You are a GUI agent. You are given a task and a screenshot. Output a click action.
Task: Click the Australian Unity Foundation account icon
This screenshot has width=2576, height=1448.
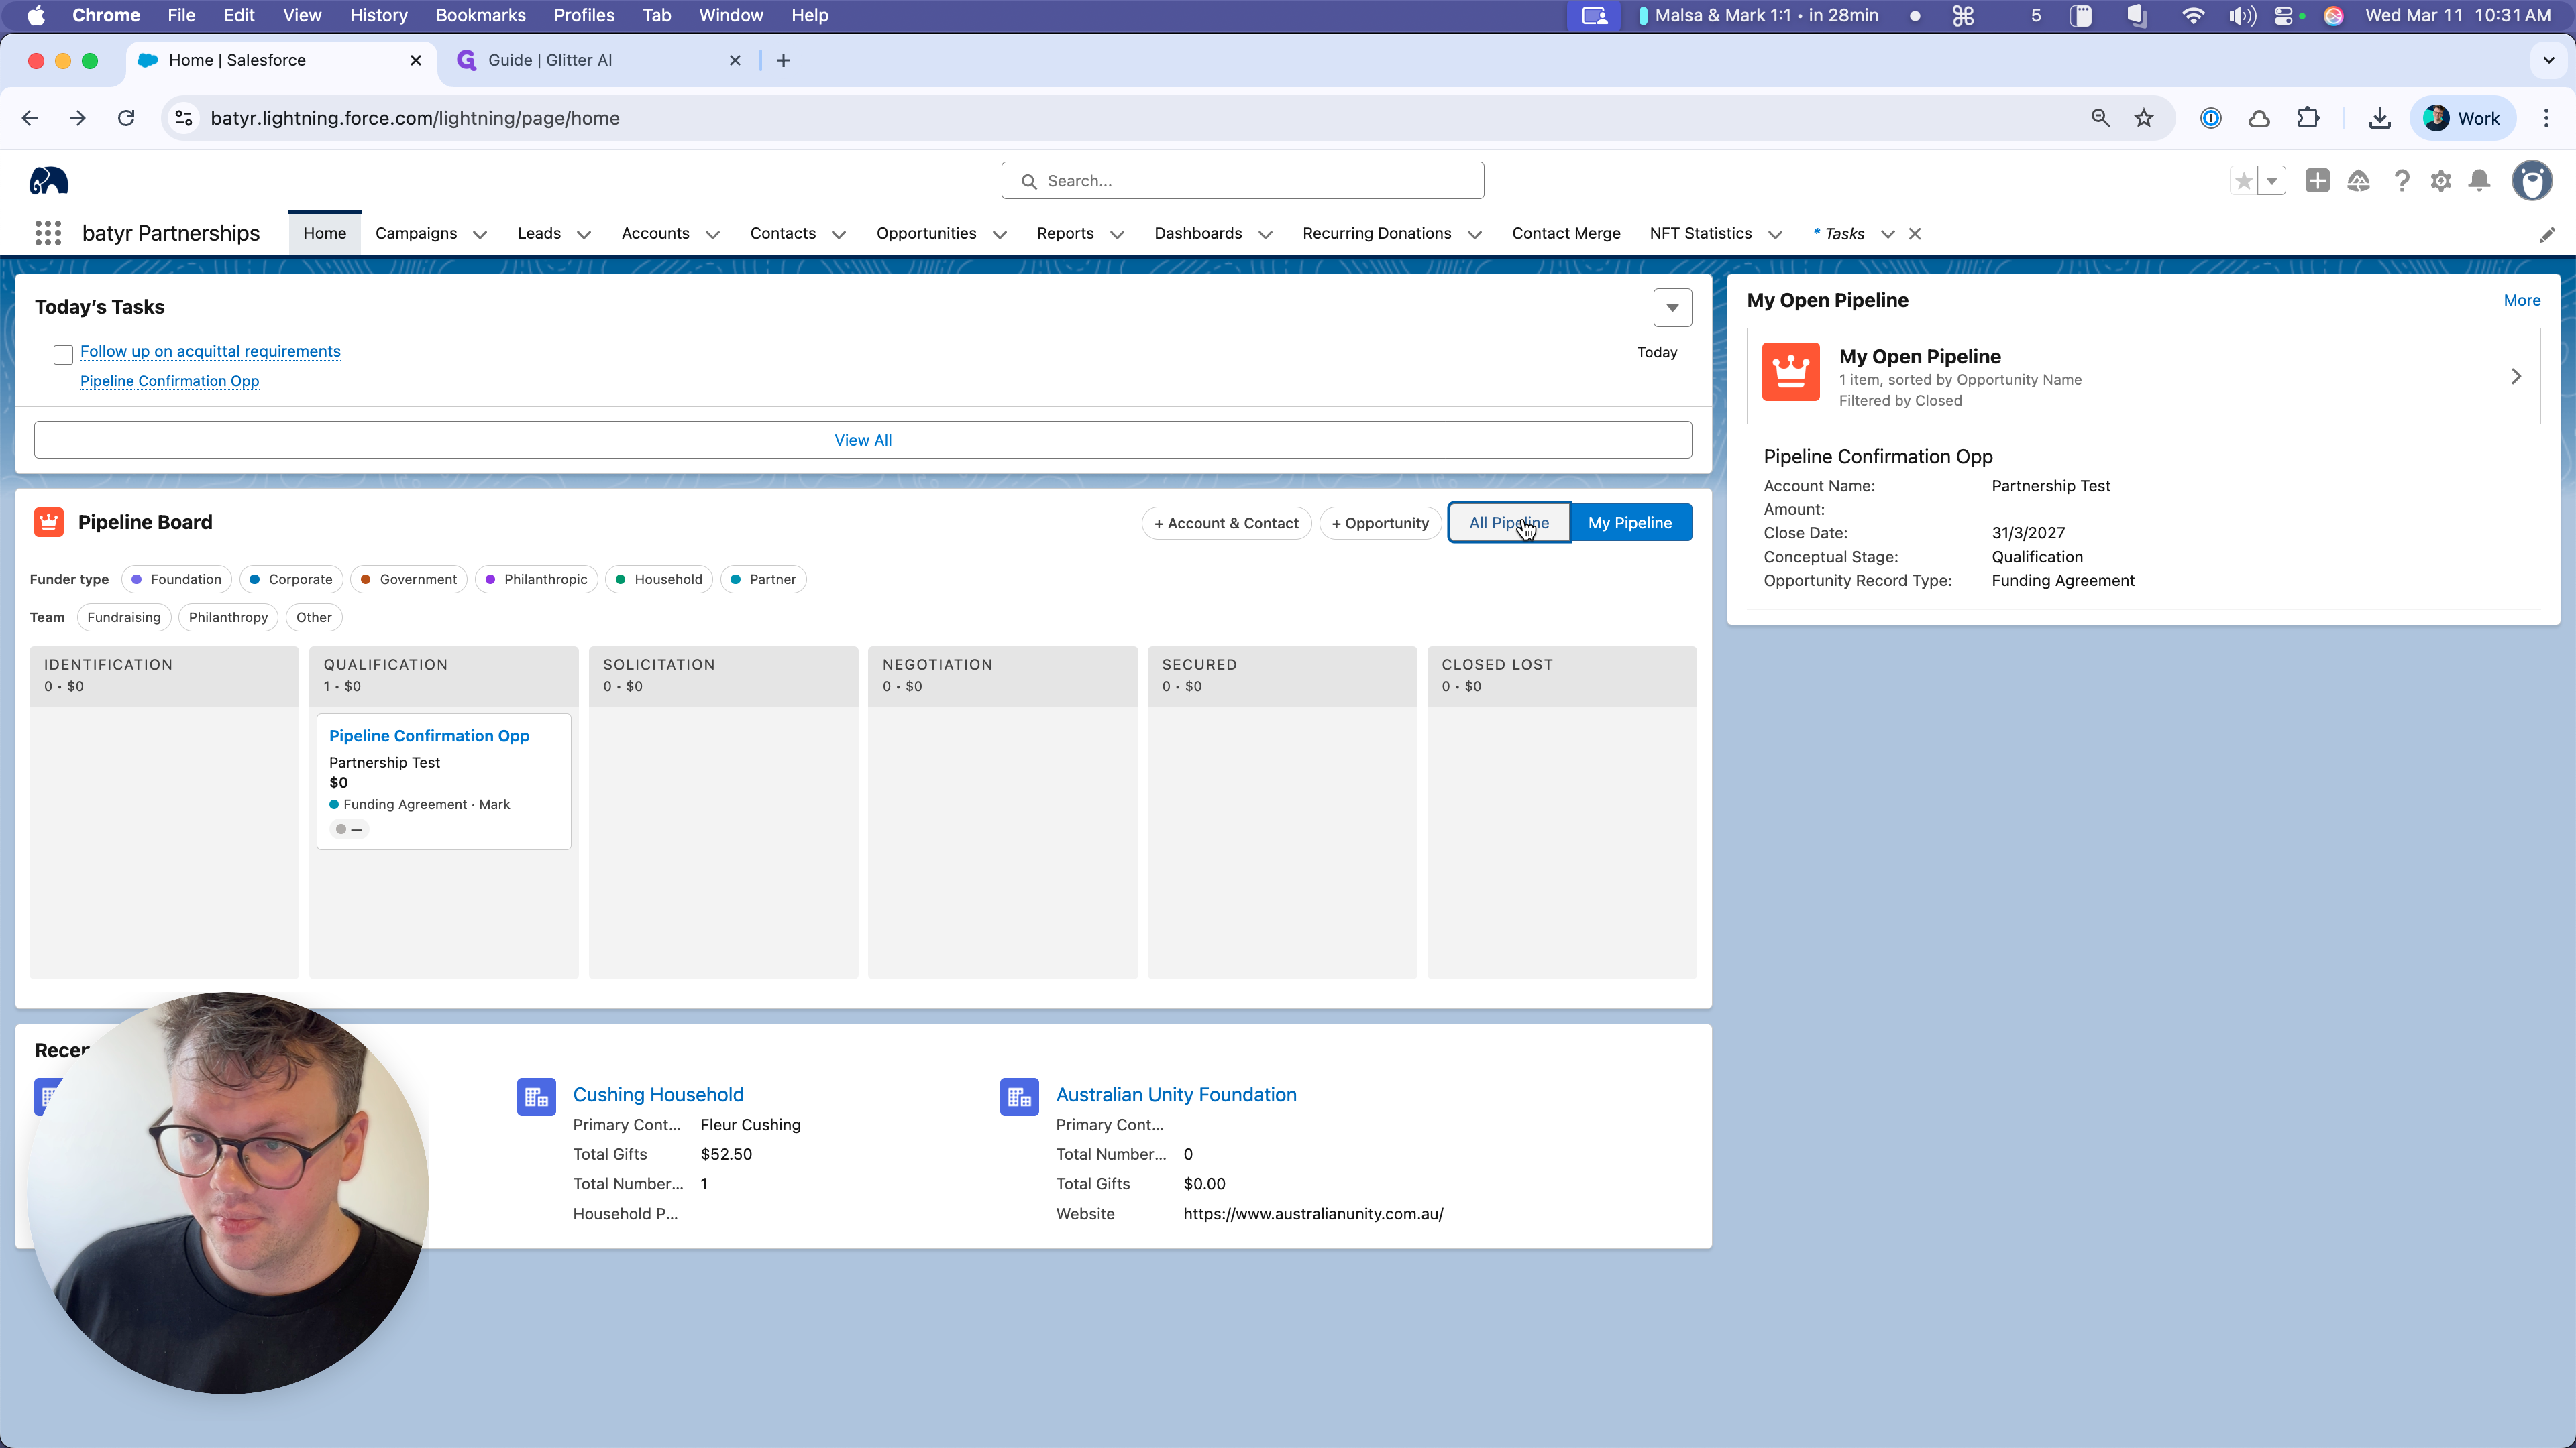tap(1019, 1096)
